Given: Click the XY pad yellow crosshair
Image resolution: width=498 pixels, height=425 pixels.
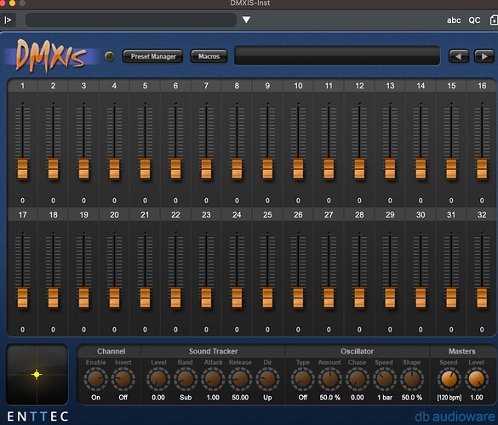Looking at the screenshot, I should pyautogui.click(x=37, y=375).
